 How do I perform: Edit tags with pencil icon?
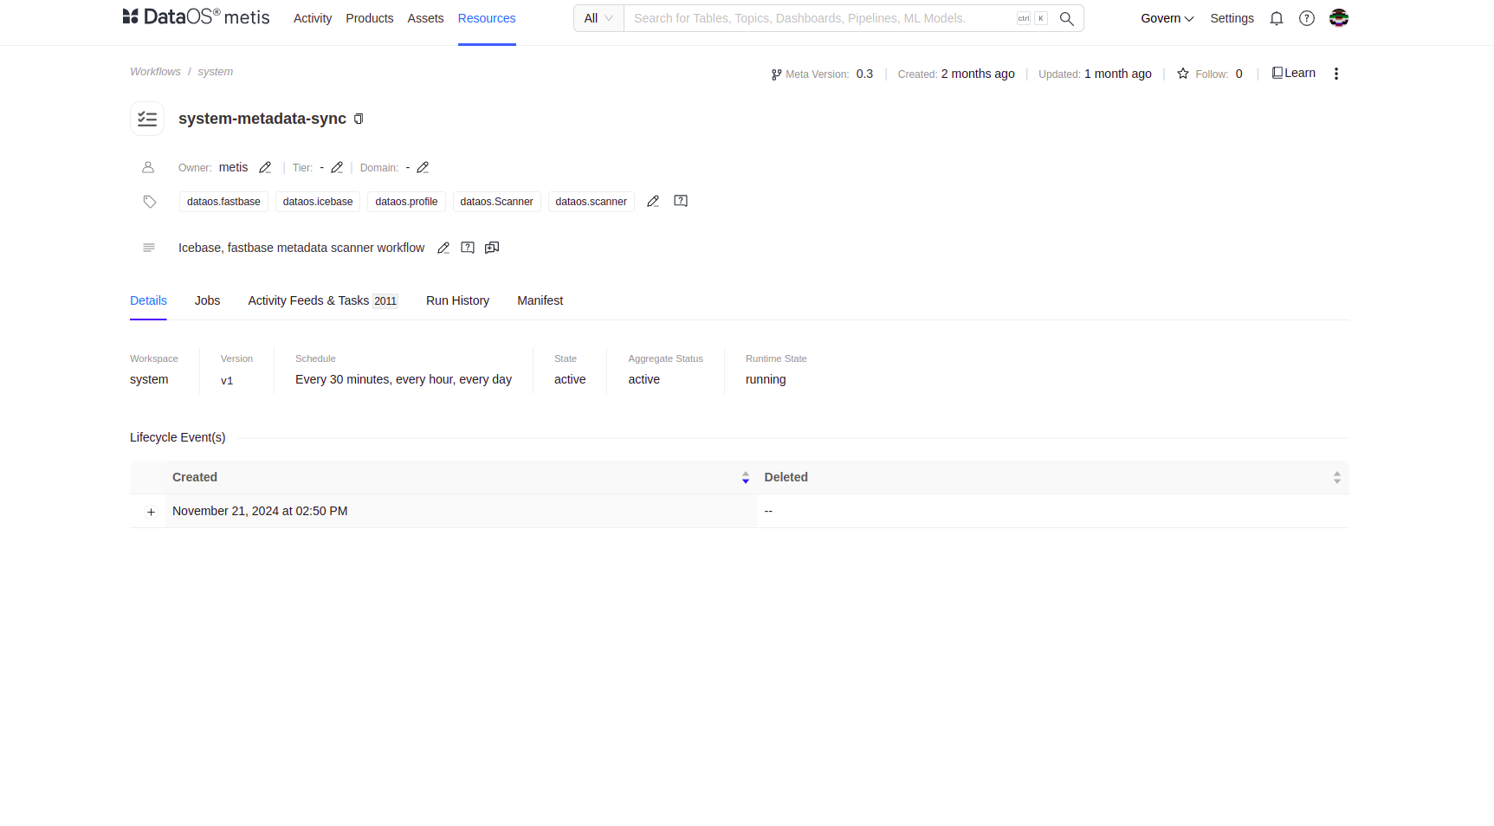[653, 202]
